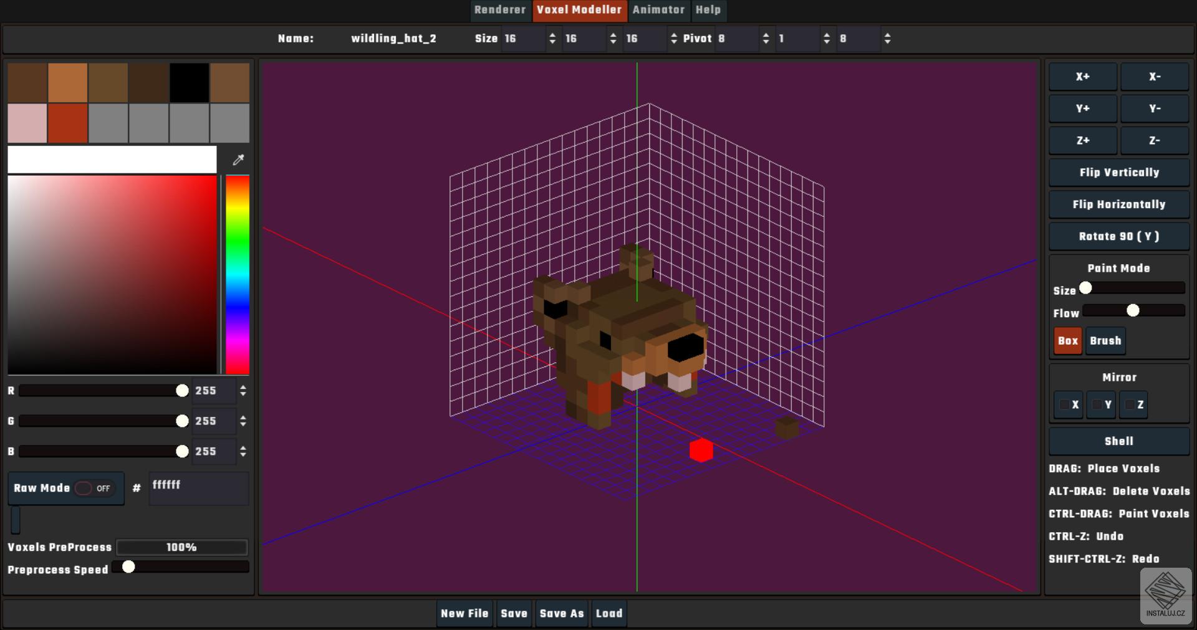Click the Paint Mode Size slider handle

[1085, 288]
